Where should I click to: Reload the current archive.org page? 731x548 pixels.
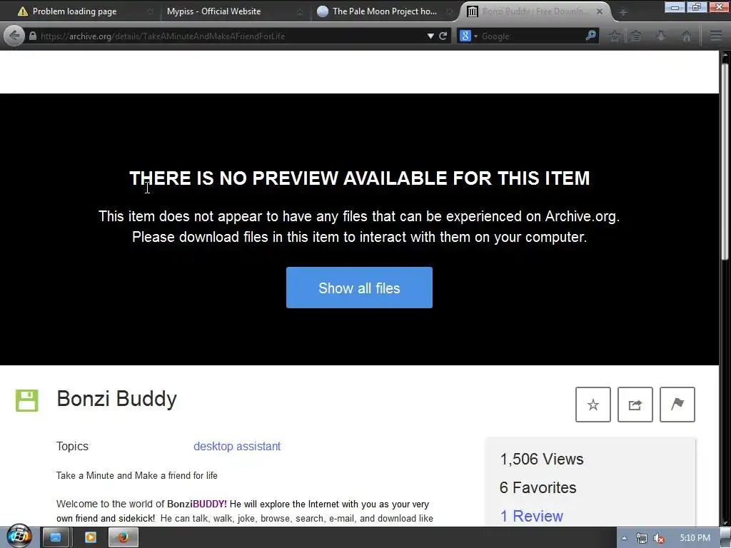point(443,36)
